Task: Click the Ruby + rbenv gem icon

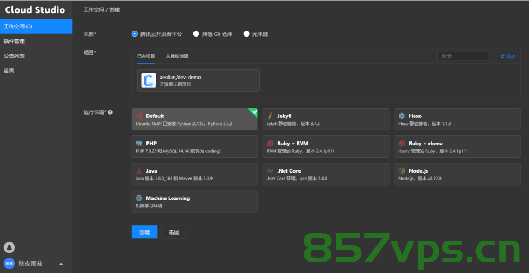Action: tap(402, 144)
